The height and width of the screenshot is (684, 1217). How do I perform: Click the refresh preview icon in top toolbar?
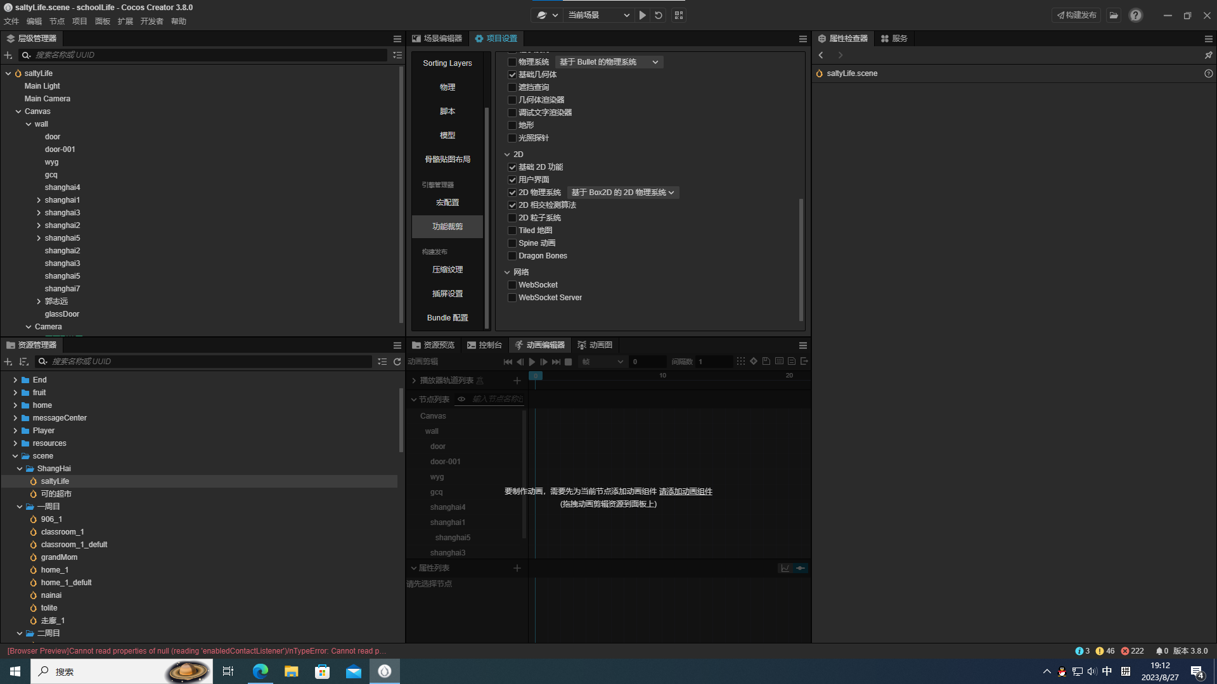659,15
